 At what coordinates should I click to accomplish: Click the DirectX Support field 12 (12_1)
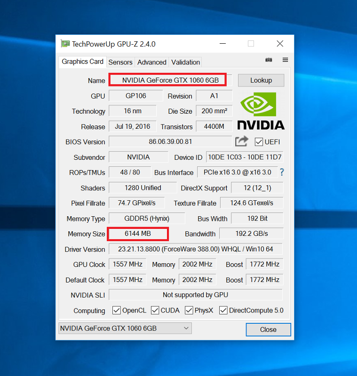click(257, 188)
